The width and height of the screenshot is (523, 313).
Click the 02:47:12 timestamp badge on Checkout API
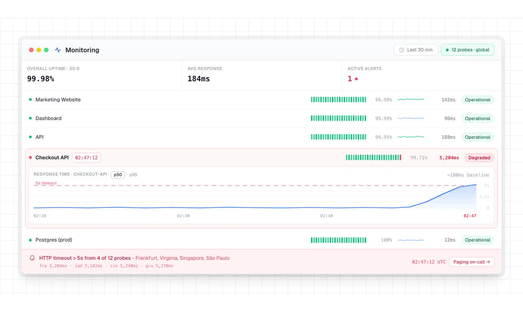point(86,158)
